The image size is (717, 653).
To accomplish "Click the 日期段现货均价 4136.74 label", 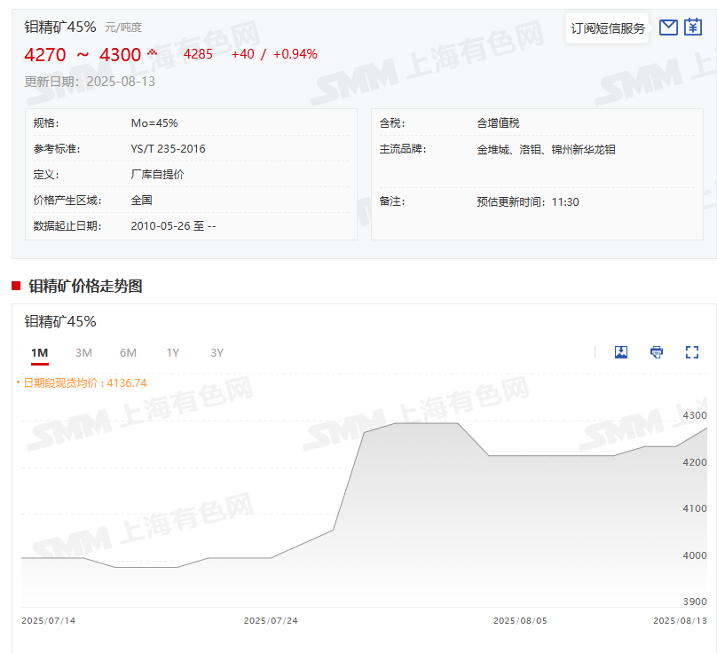I will tap(84, 383).
